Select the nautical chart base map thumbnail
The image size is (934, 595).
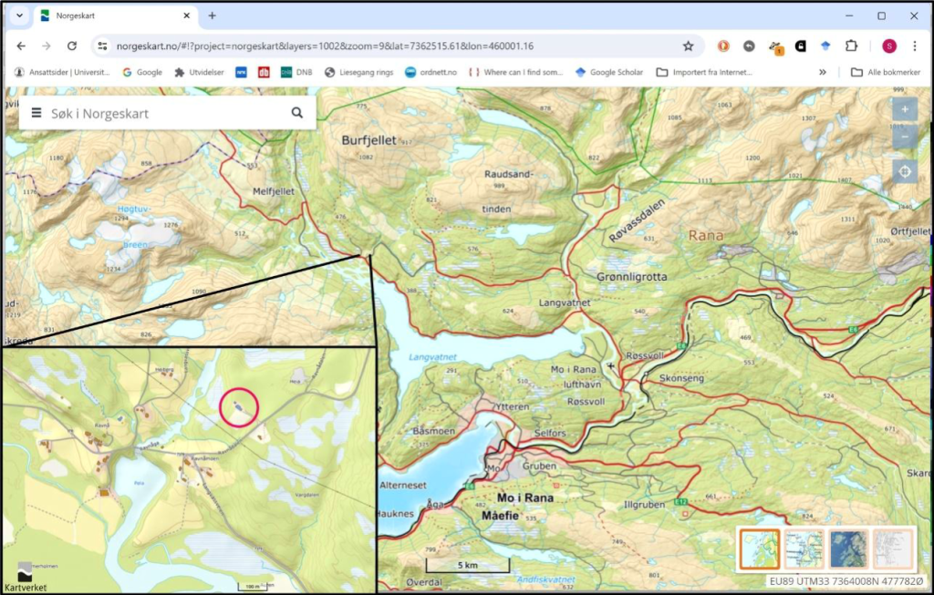point(804,549)
